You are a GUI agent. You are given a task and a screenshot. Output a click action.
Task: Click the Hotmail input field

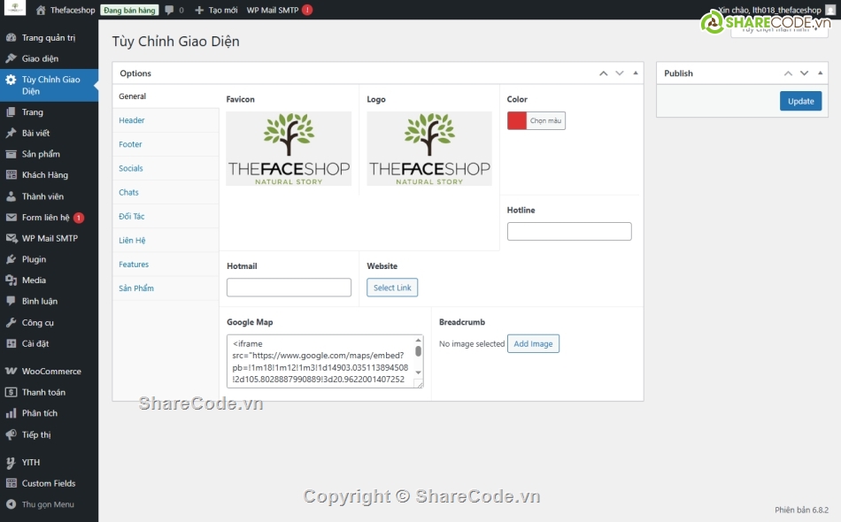289,288
